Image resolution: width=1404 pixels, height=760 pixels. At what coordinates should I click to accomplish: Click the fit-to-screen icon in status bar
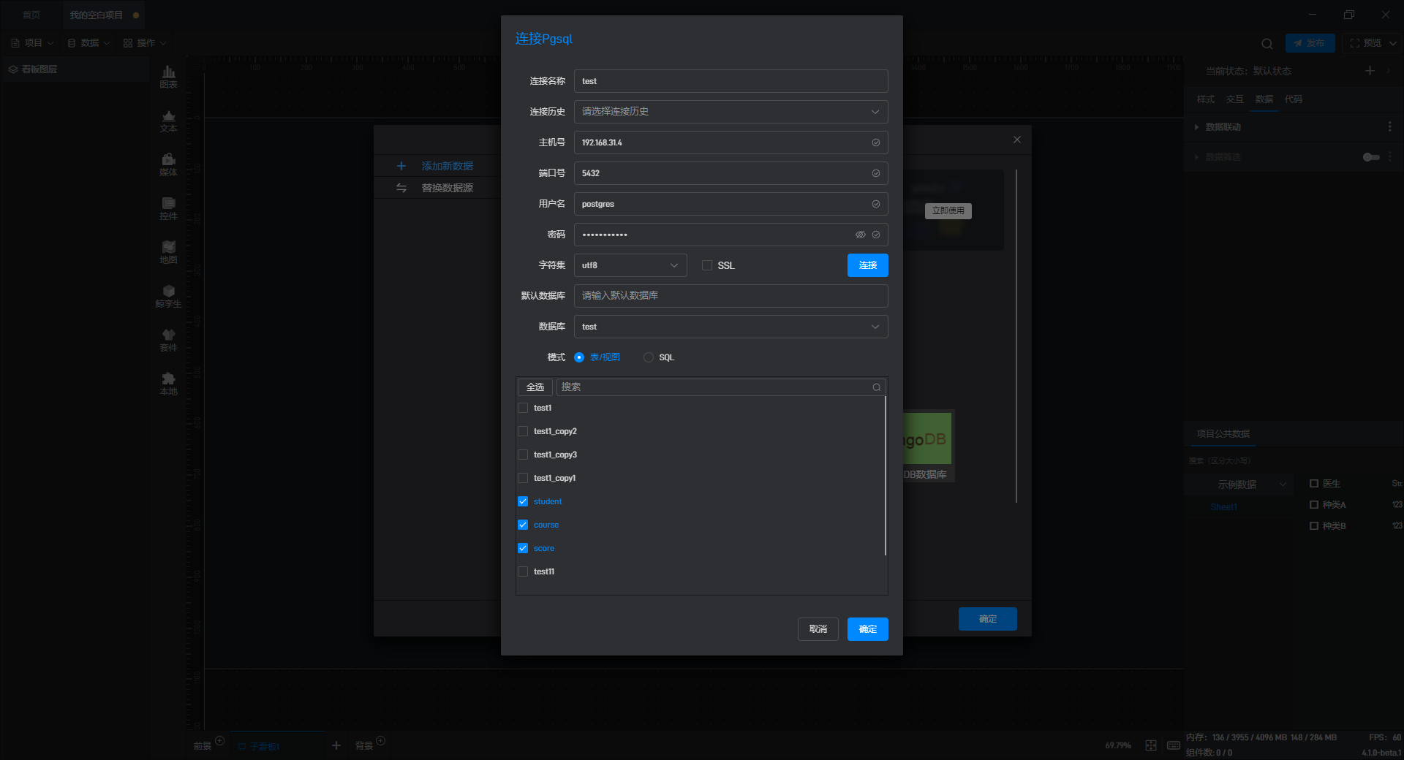coord(1151,745)
